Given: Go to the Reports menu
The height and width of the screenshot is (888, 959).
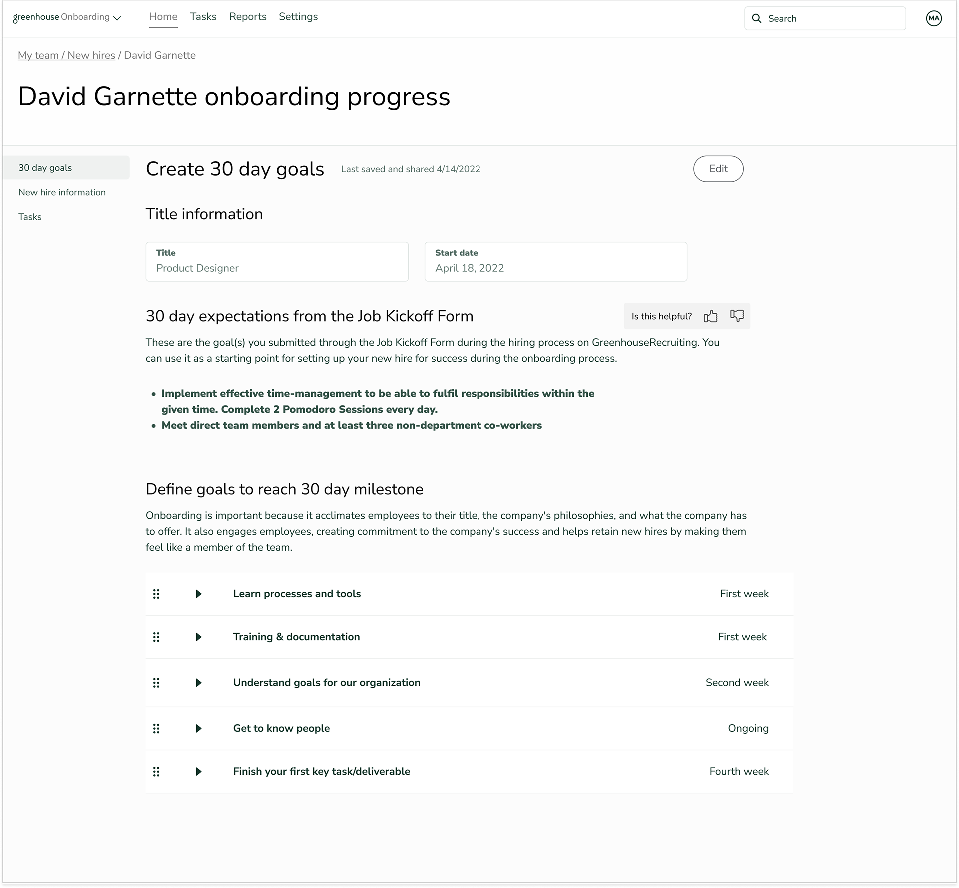Looking at the screenshot, I should (x=248, y=17).
